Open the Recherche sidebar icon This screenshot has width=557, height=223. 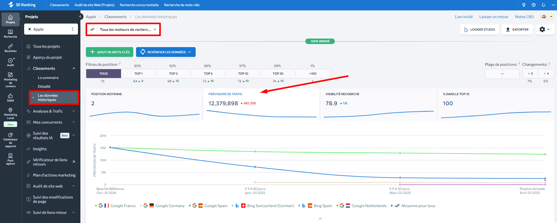[10, 34]
